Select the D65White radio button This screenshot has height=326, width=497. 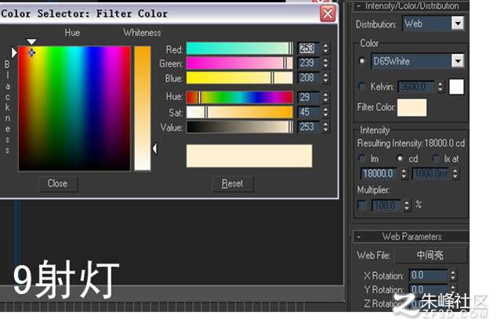pyautogui.click(x=361, y=61)
